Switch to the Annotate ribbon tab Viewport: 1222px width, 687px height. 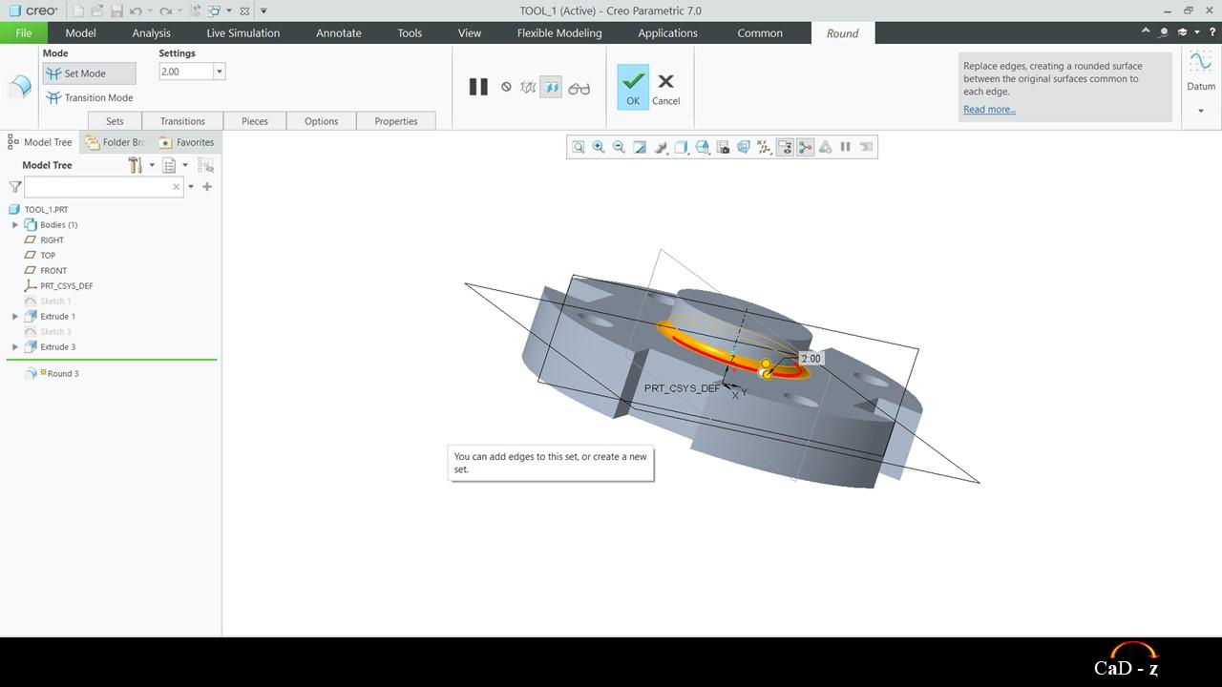[339, 32]
